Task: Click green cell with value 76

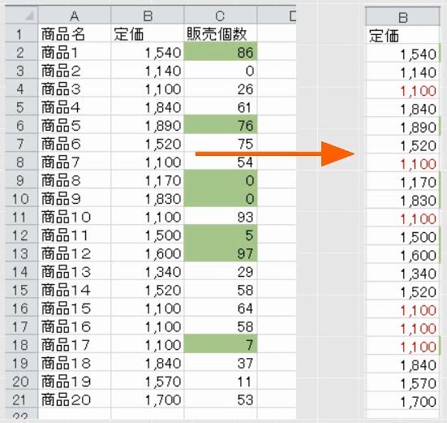Action: click(221, 125)
